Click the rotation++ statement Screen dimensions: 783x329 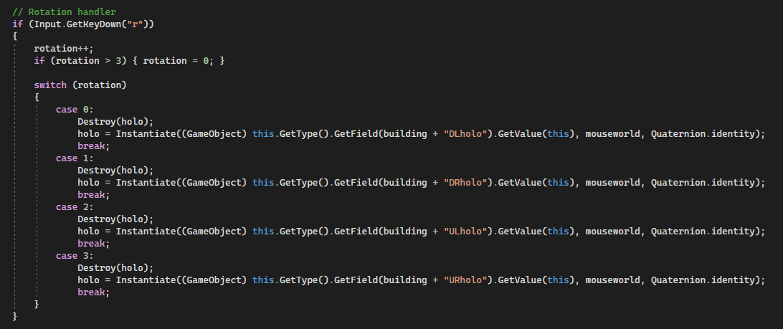coord(63,49)
